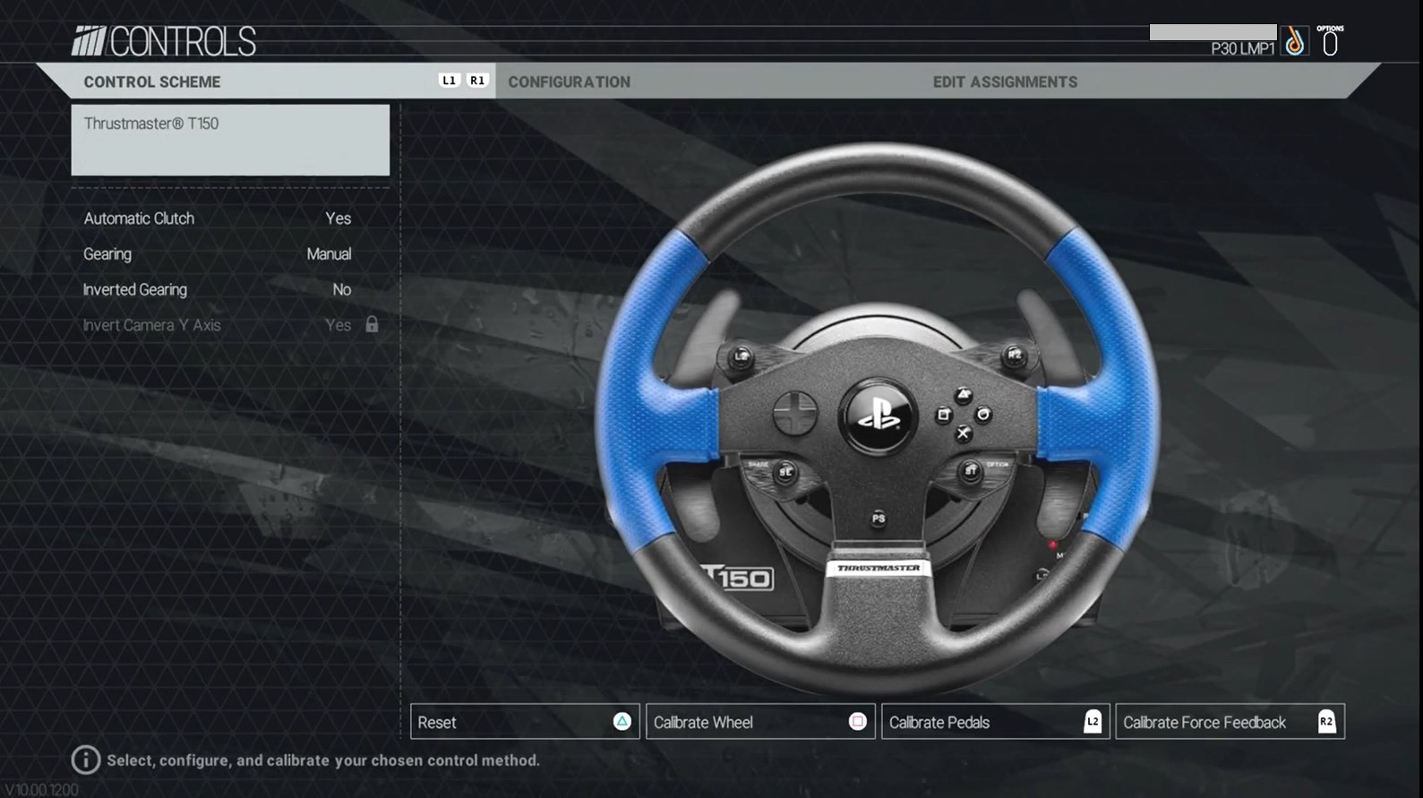Click the padlock icon beside Invert Camera
1423x798 pixels.
[372, 324]
